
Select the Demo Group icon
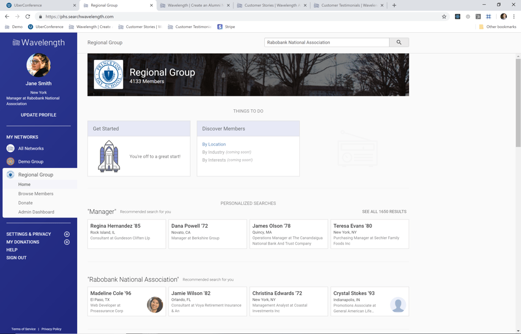coord(10,161)
